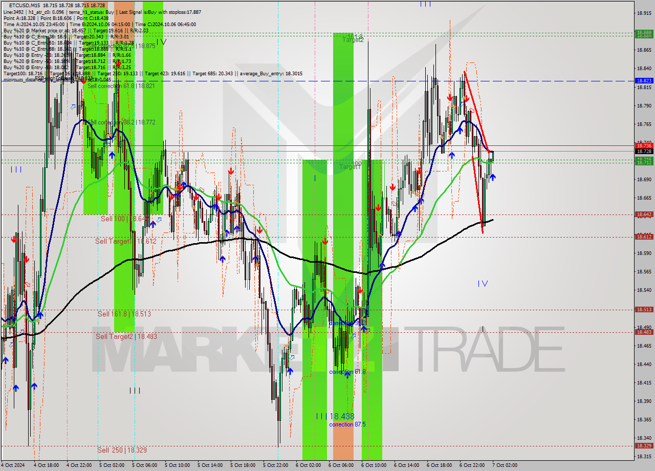Click the blue 18.823 price tag
655x471 pixels.
point(644,81)
